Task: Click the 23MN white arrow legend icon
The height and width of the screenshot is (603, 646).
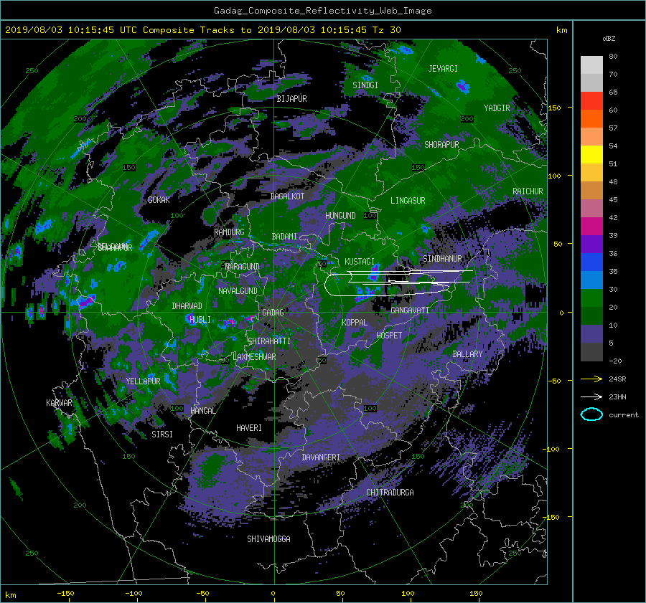Action: click(591, 397)
